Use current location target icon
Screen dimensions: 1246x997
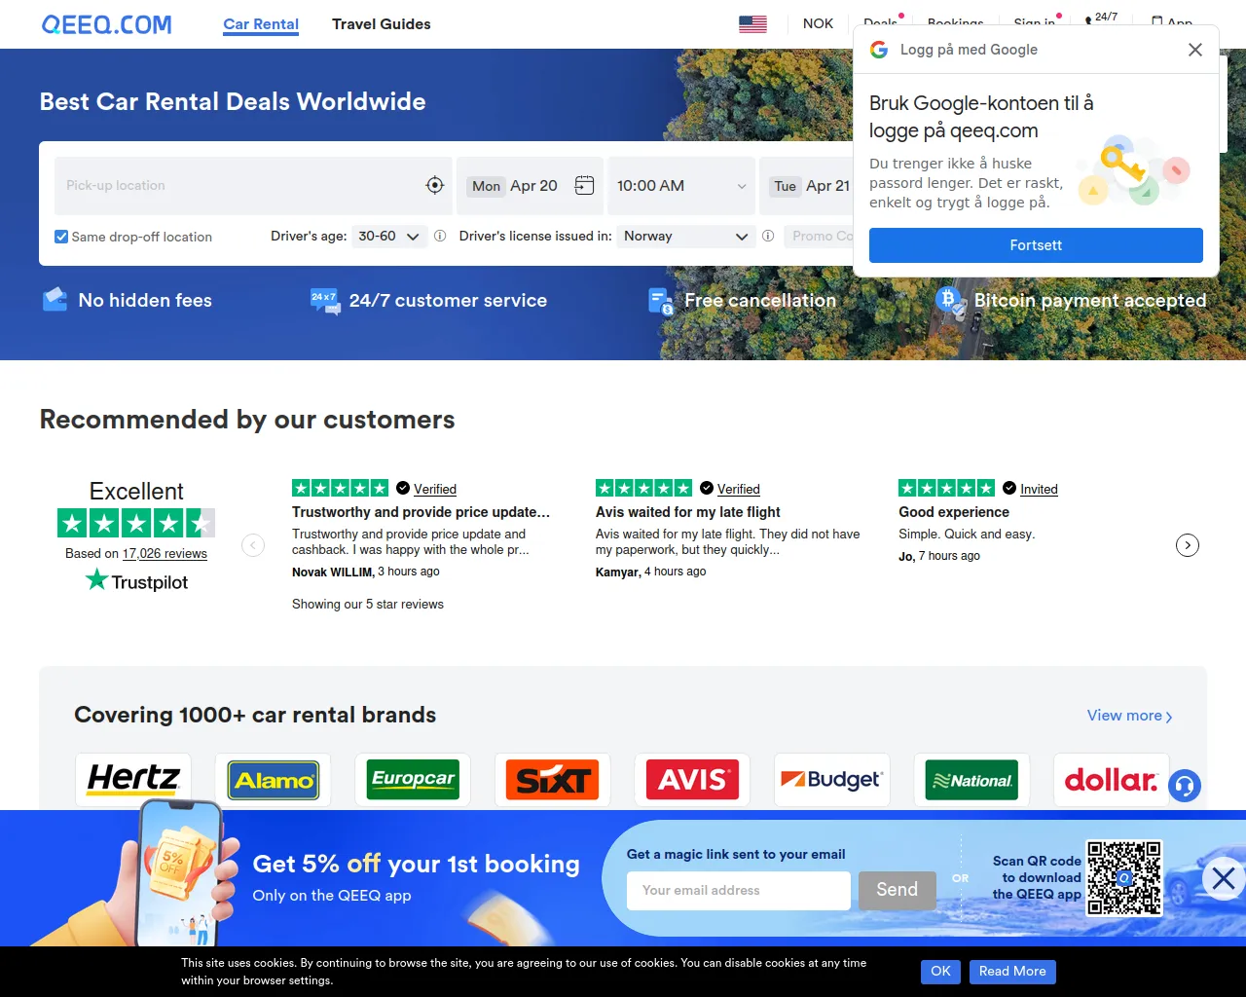(435, 185)
